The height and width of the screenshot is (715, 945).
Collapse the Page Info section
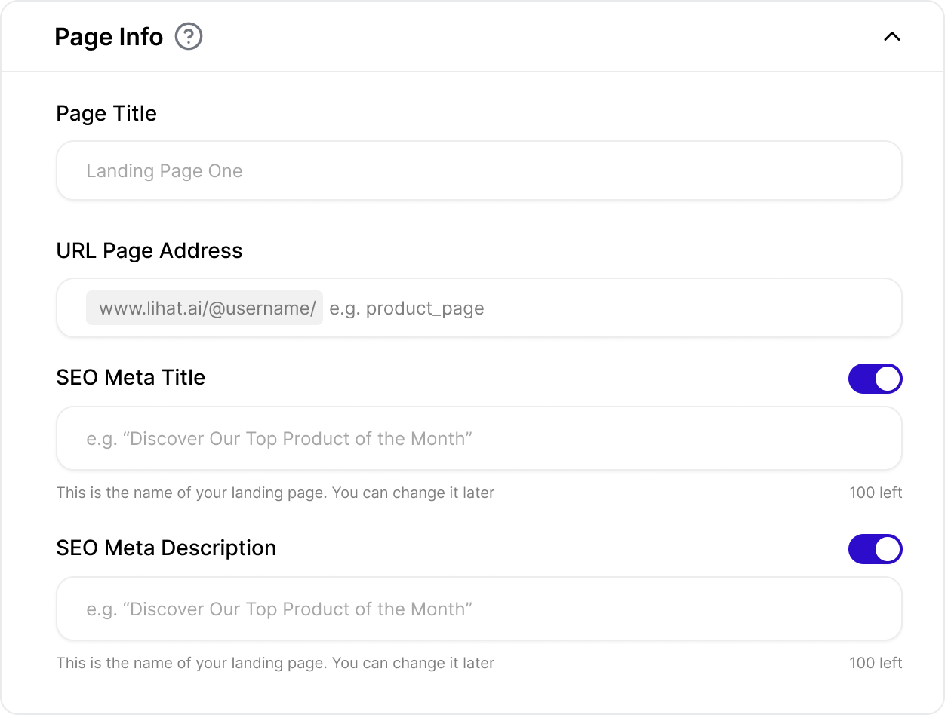click(x=891, y=37)
